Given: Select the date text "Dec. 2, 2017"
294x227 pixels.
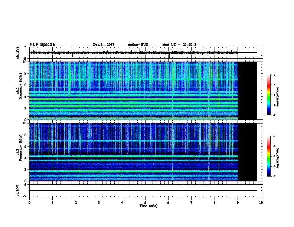Looking at the screenshot, I should pos(104,45).
